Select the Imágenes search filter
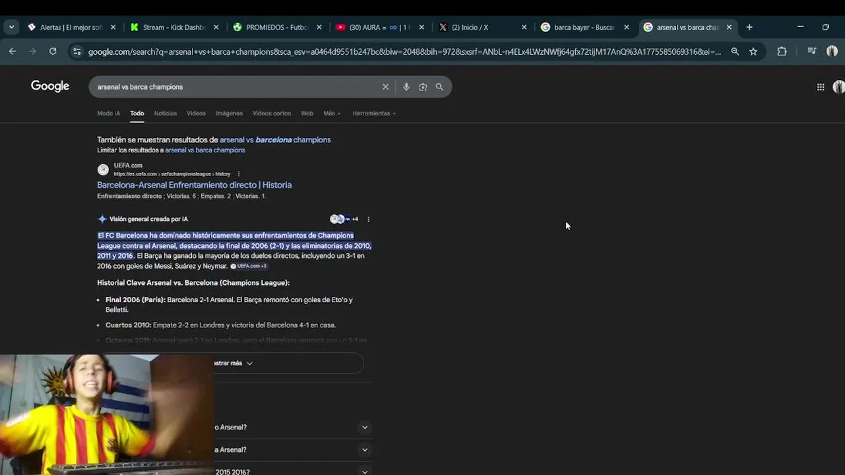 point(229,113)
